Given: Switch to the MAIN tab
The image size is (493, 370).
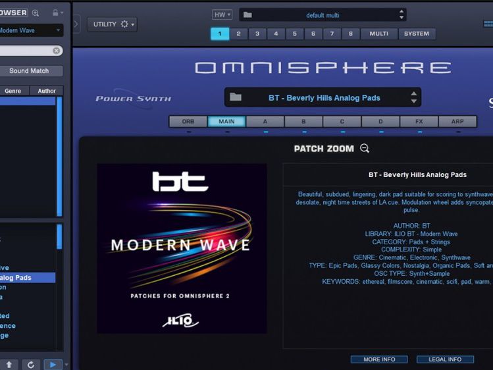Looking at the screenshot, I should pyautogui.click(x=226, y=121).
